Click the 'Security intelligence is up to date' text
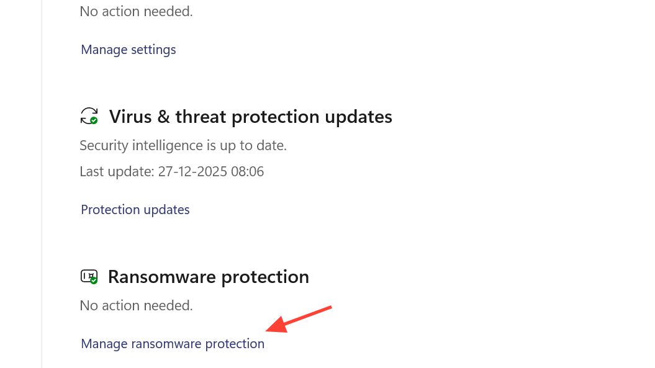The width and height of the screenshot is (655, 368). click(183, 146)
